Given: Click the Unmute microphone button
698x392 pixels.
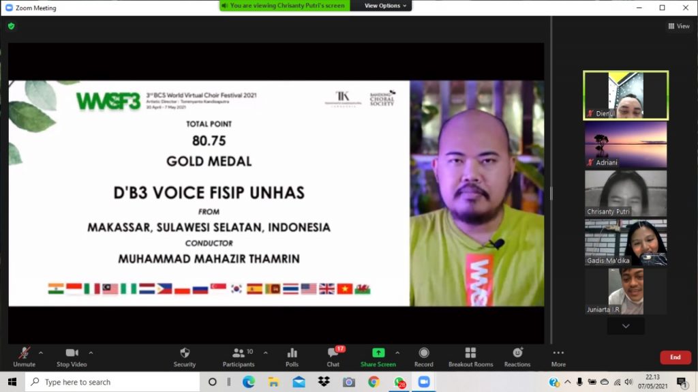Looking at the screenshot, I should (x=24, y=357).
